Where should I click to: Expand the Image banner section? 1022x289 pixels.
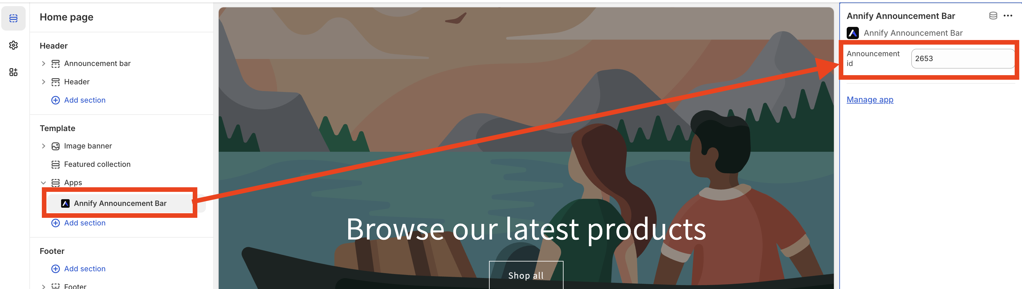pyautogui.click(x=44, y=146)
